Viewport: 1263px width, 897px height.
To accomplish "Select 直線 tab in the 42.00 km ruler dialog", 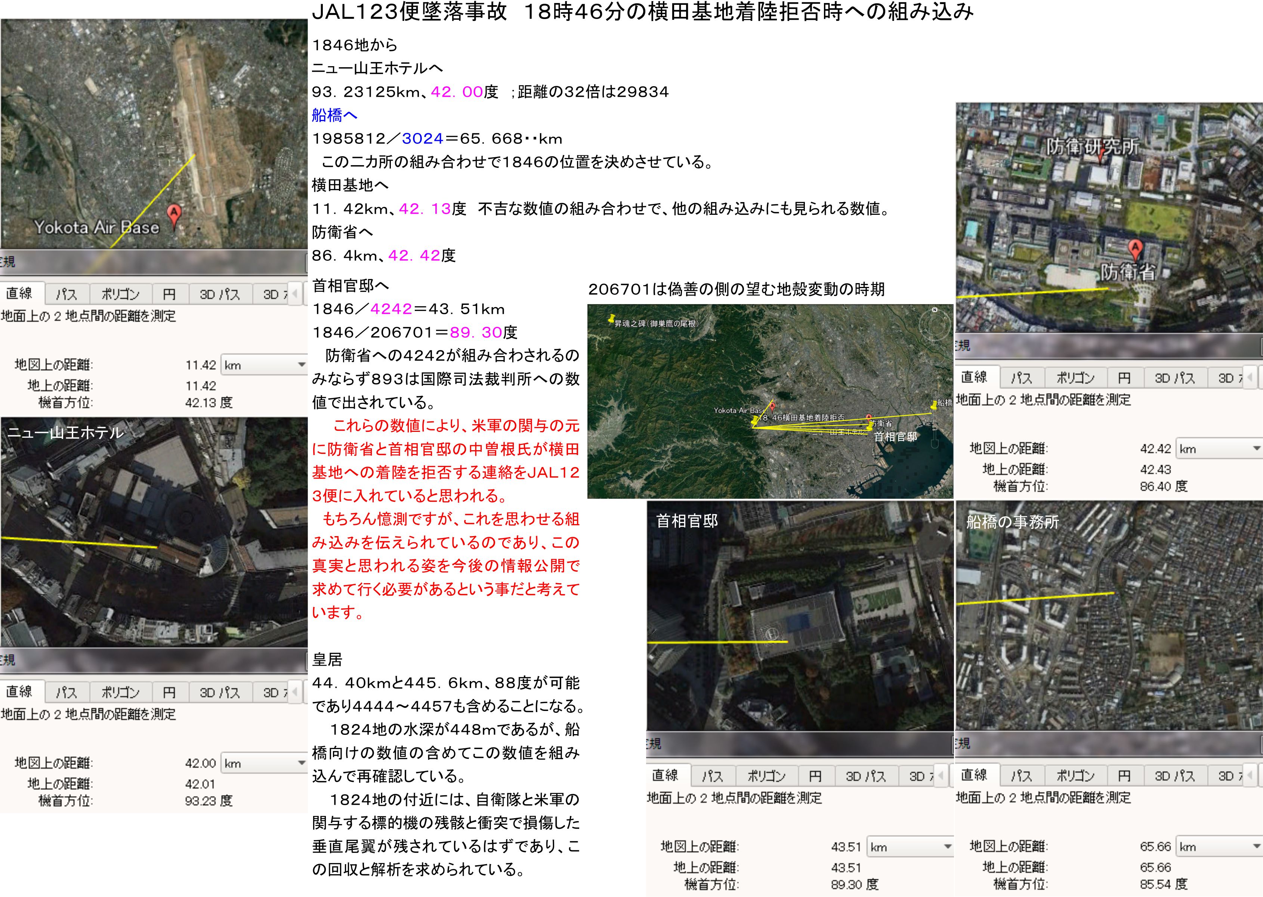I will click(19, 692).
